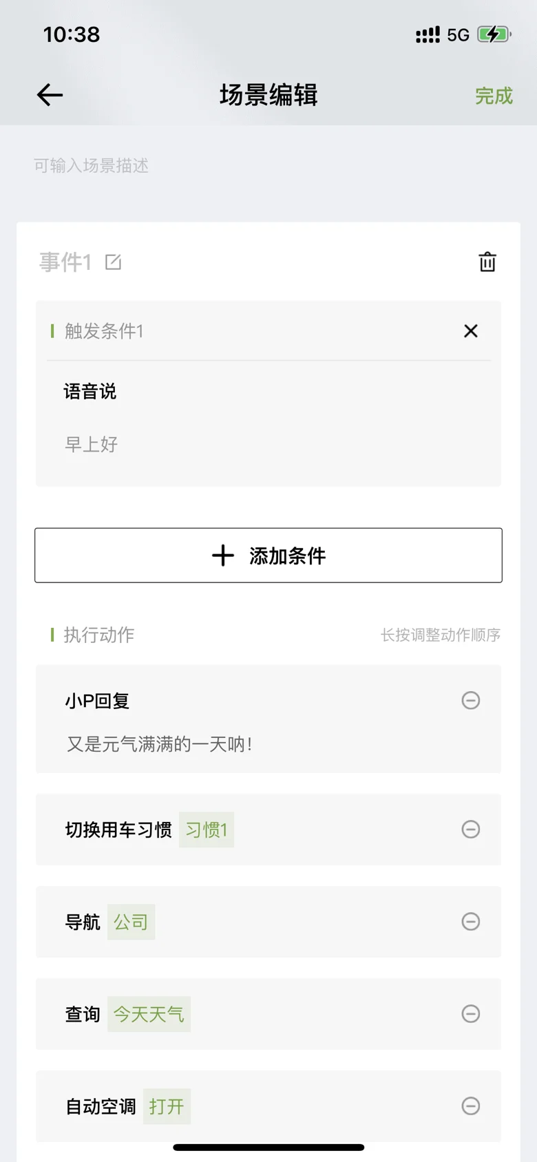Remove the 自动空调 action minus icon
This screenshot has height=1162, width=537.
(x=471, y=1106)
